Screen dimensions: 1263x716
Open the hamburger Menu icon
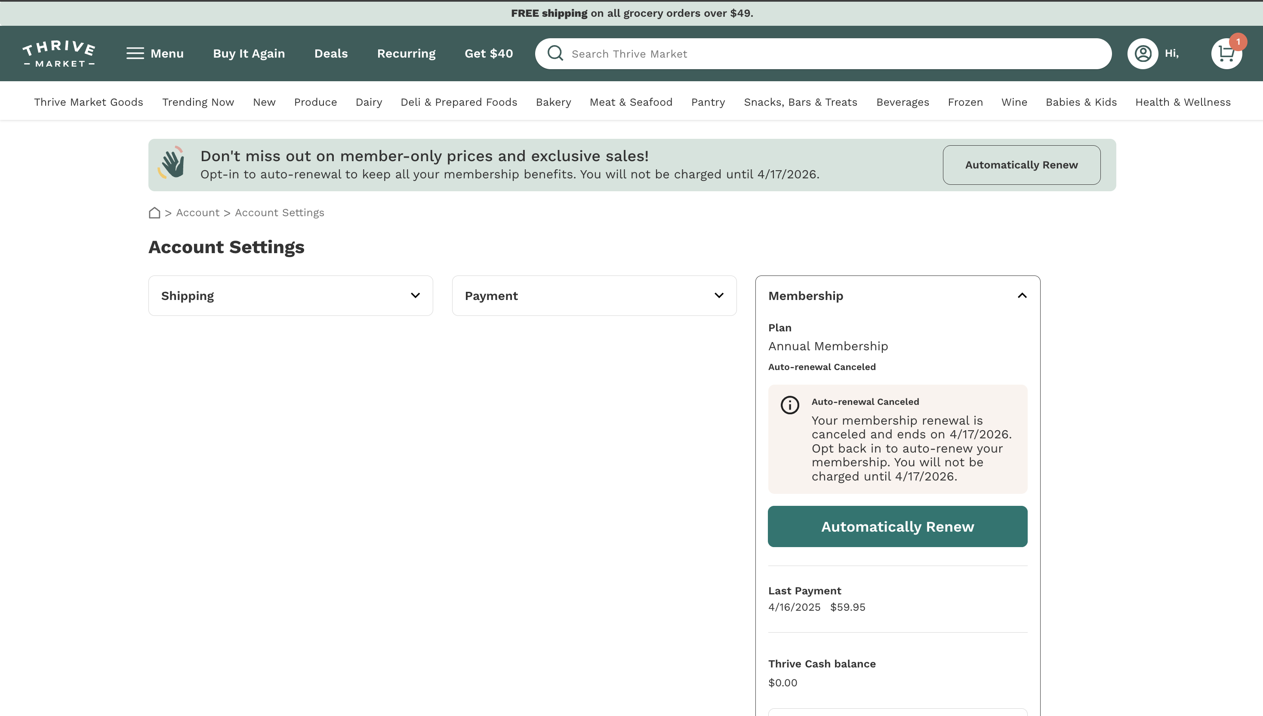(135, 54)
